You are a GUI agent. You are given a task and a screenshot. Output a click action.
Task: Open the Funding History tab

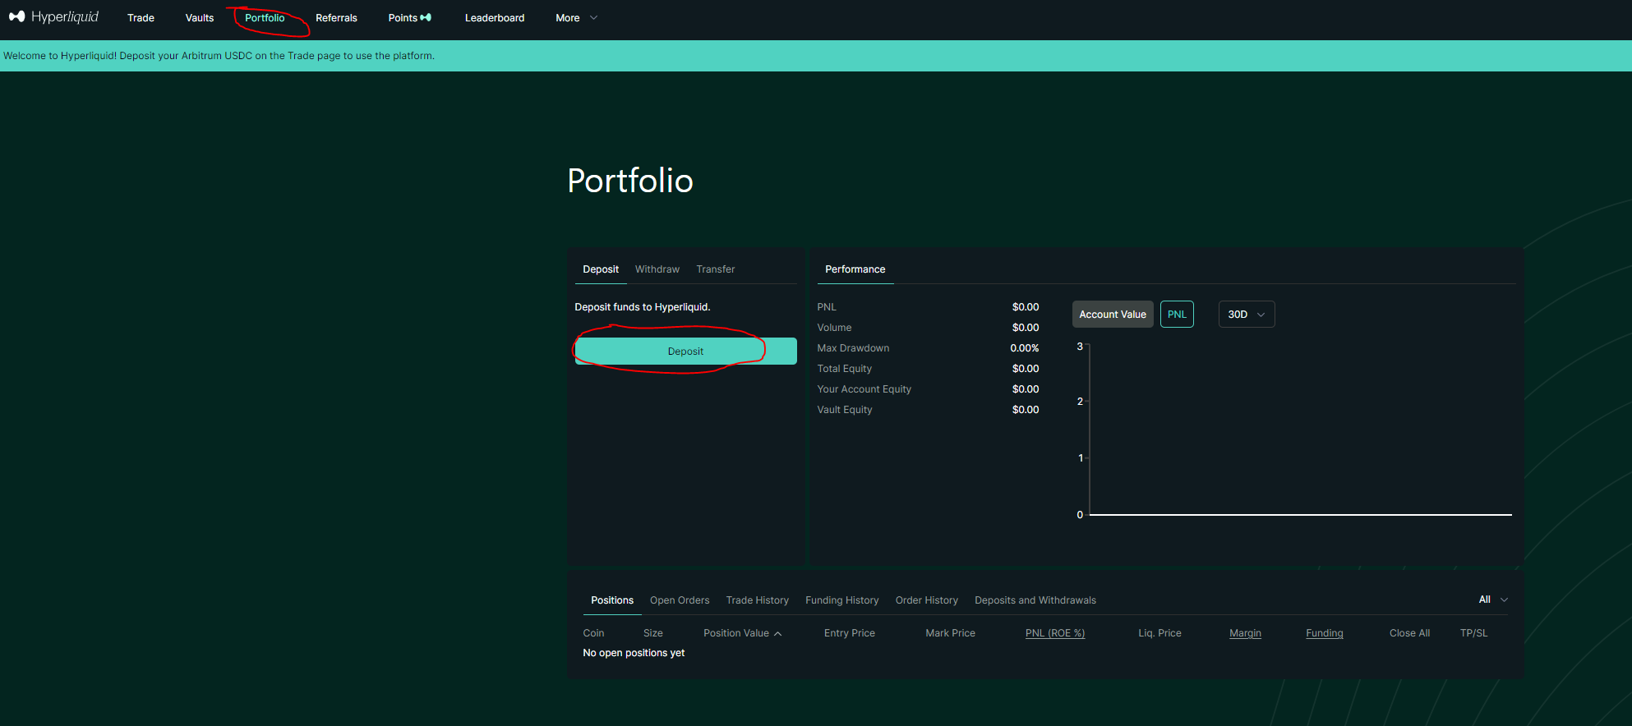click(x=842, y=600)
